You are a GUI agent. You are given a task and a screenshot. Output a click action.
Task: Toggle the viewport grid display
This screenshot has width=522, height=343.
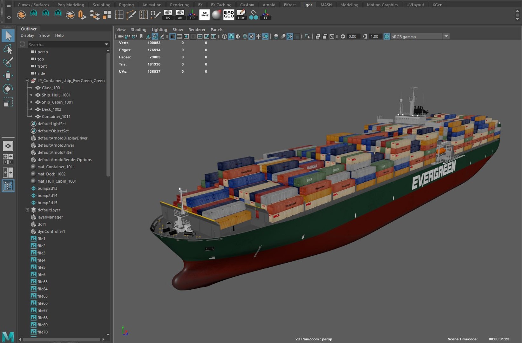click(x=173, y=37)
